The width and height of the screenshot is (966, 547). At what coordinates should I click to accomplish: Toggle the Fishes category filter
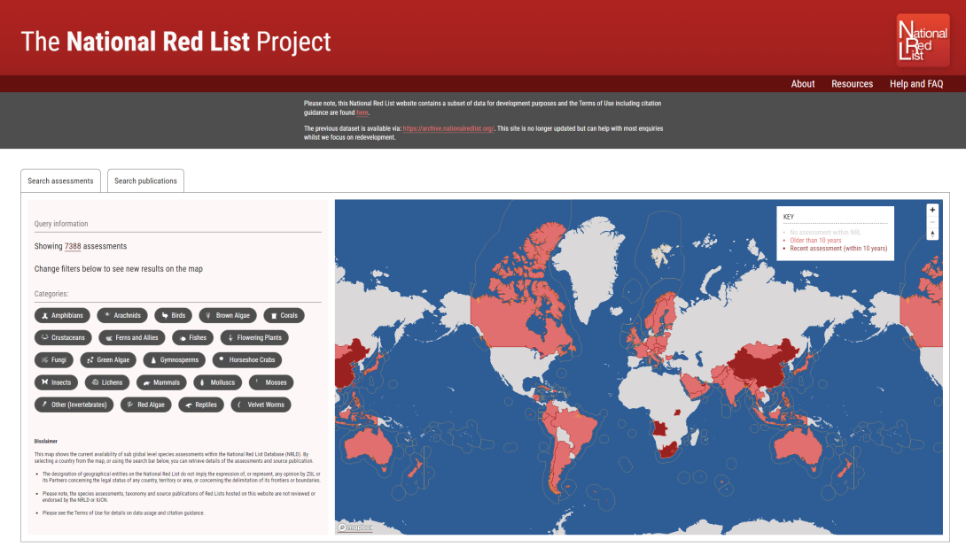[193, 338]
